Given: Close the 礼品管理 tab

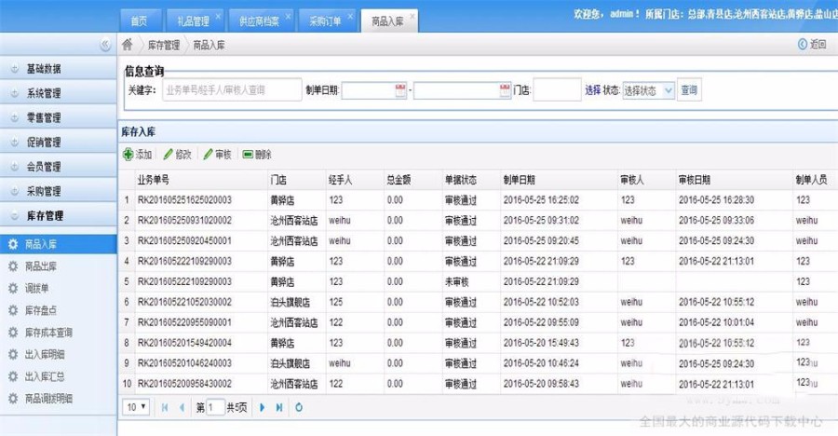Looking at the screenshot, I should click(218, 17).
